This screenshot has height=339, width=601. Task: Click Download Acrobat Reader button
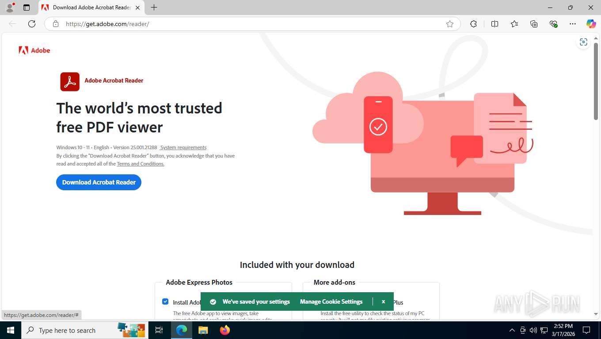(x=99, y=182)
